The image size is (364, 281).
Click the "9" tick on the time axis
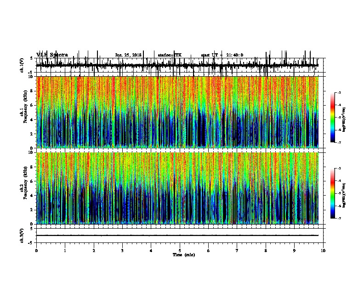tap(294, 251)
